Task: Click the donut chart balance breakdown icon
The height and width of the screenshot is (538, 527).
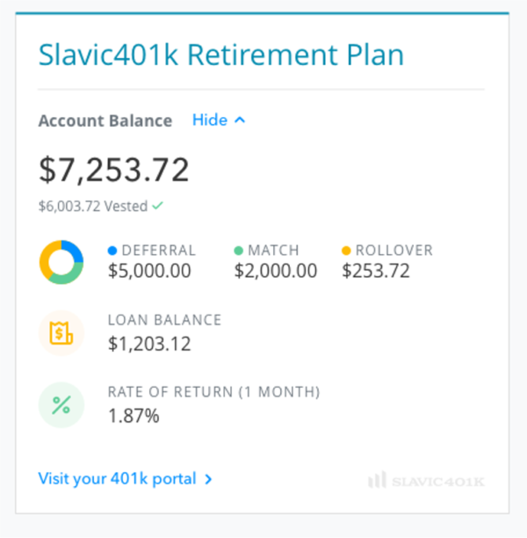Action: coord(61,262)
